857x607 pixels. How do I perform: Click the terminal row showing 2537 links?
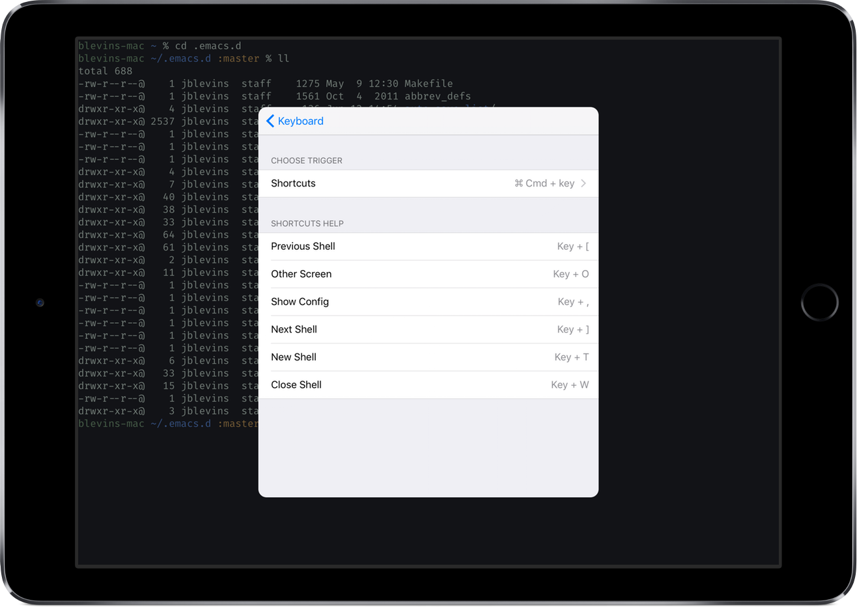(x=168, y=122)
